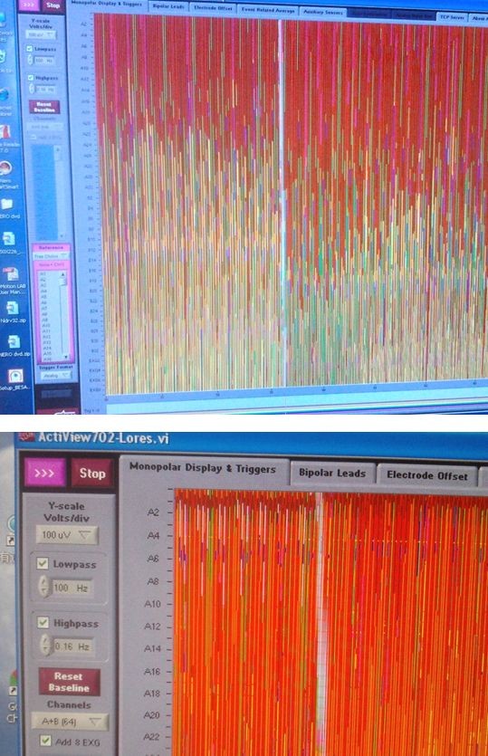This screenshot has height=756, width=488.
Task: Switch to Electrode Offset tab in wide photo
Action: click(x=213, y=8)
